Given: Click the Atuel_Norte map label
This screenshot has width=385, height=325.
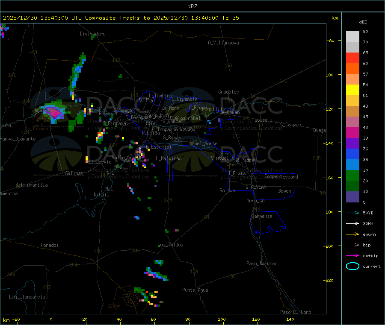Looking at the screenshot, I should tap(203, 143).
